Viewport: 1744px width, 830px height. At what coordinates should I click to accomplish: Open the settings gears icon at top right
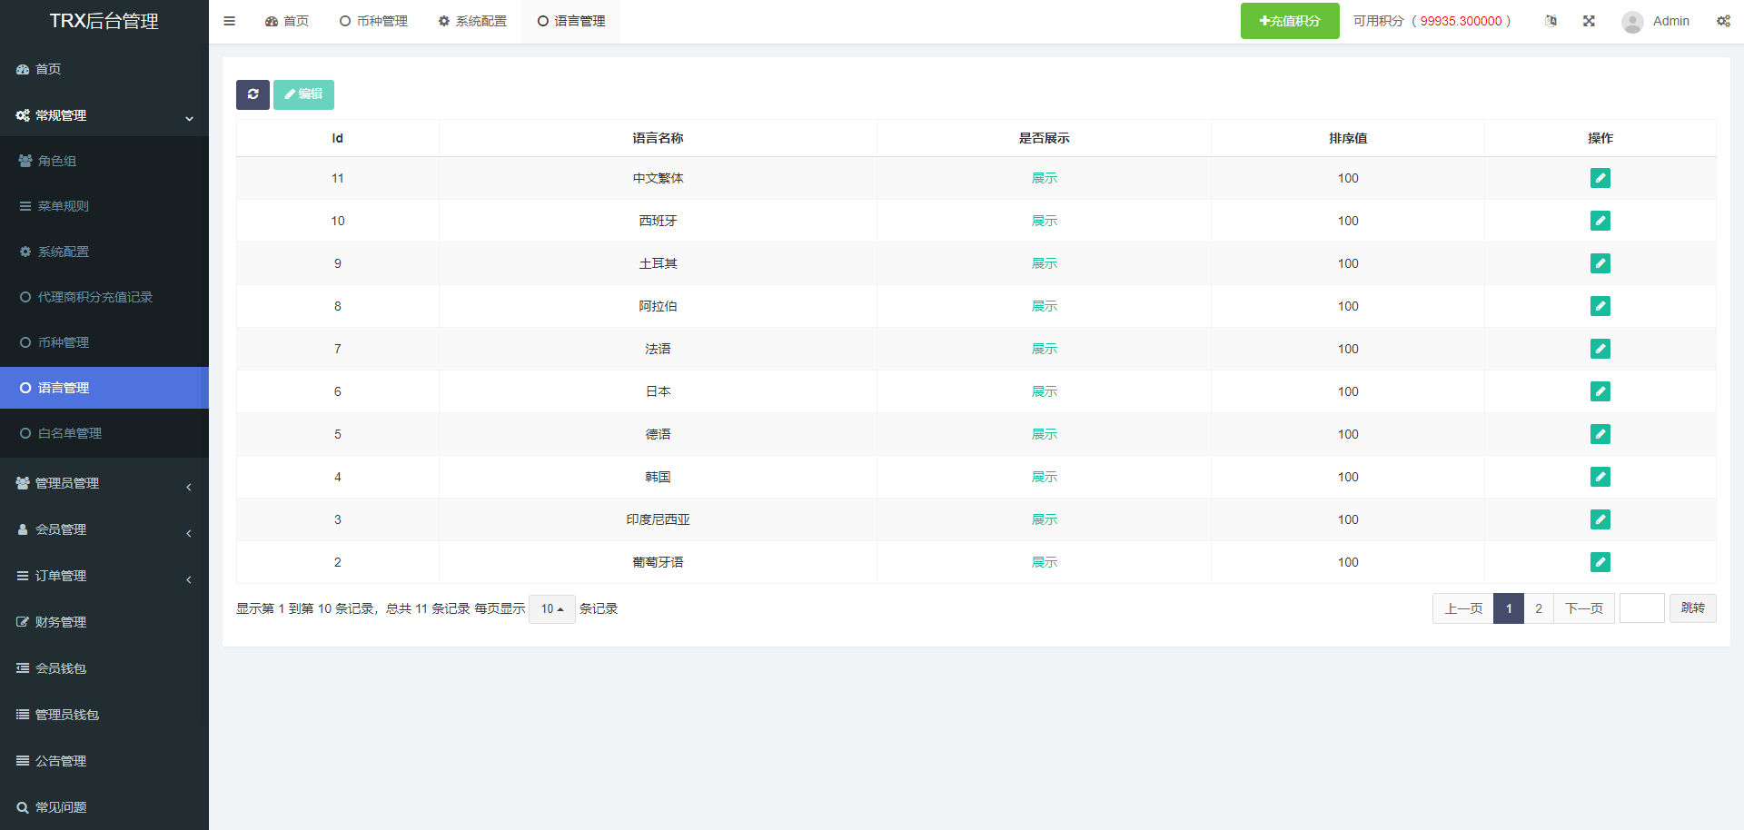[1723, 21]
